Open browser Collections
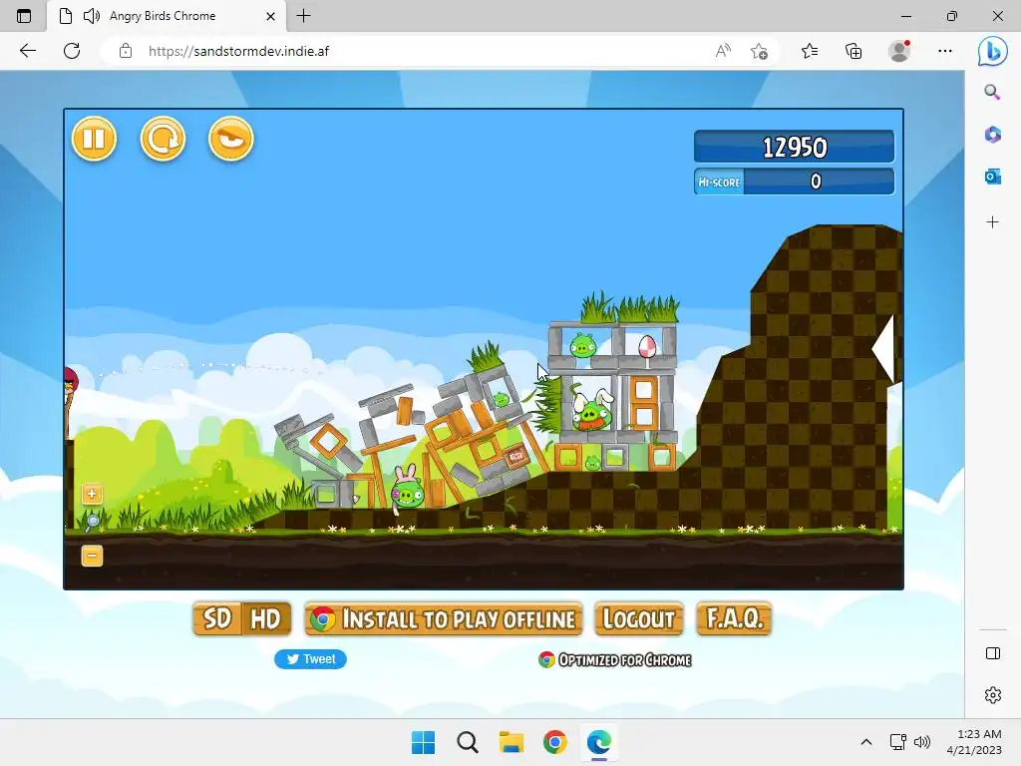The width and height of the screenshot is (1021, 766). 853,51
